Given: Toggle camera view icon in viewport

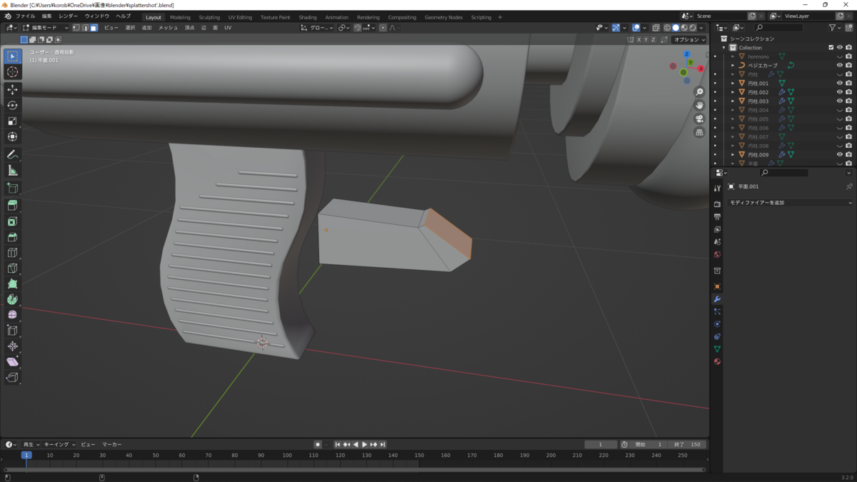Looking at the screenshot, I should 699,119.
